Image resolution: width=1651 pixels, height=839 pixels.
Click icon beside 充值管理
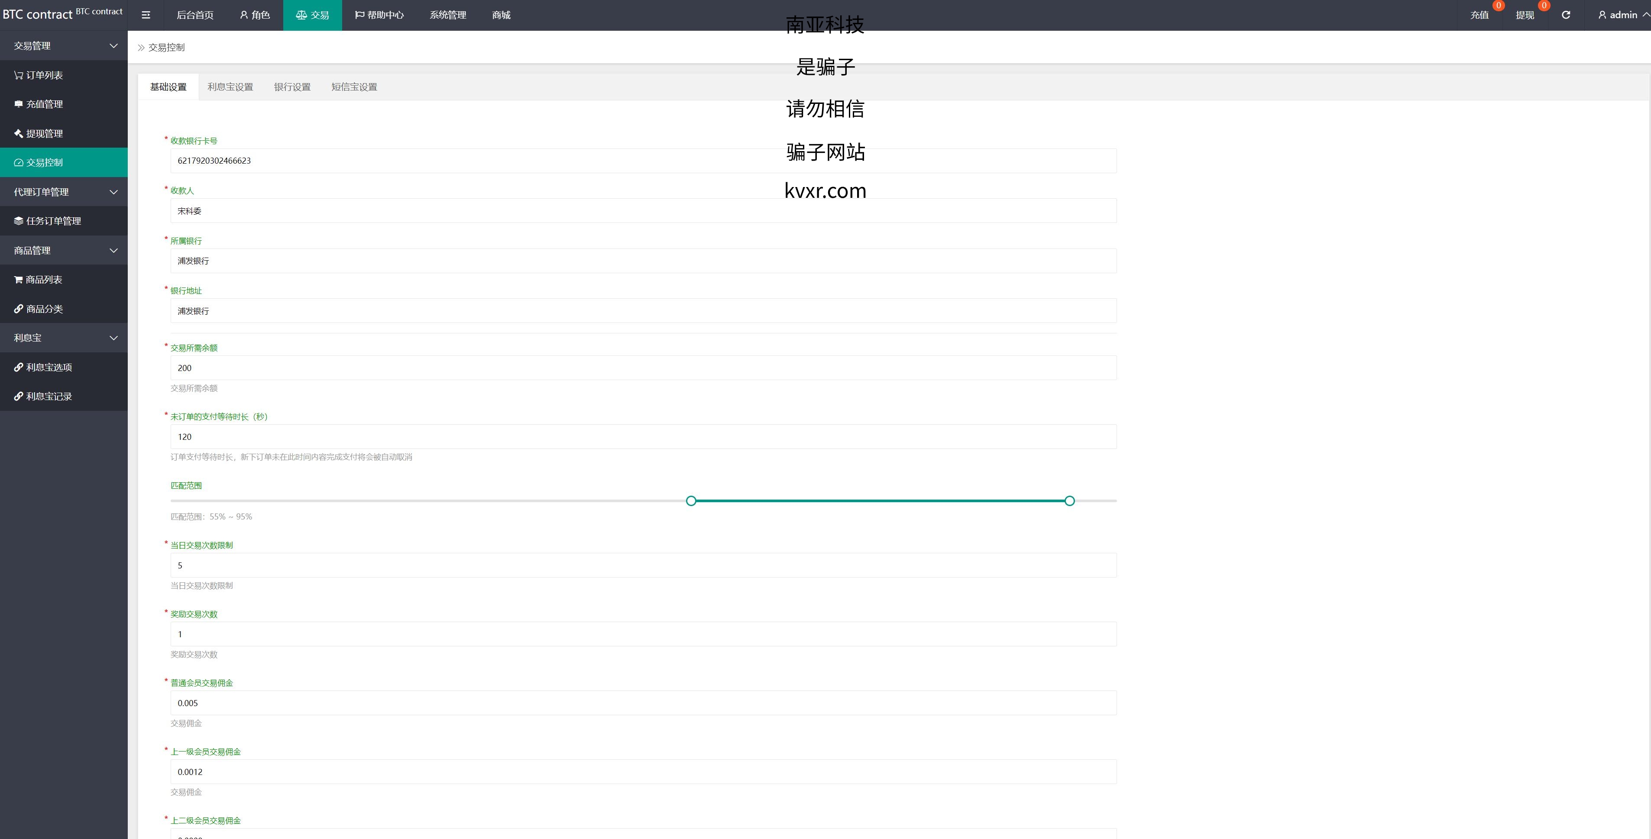[x=19, y=104]
